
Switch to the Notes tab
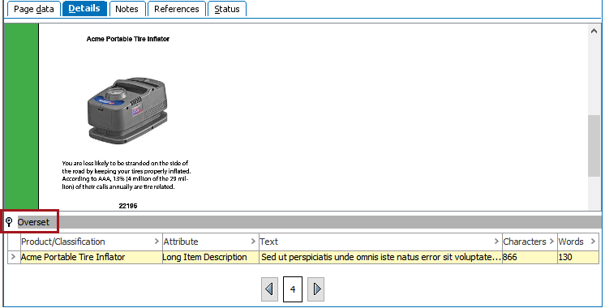click(x=127, y=9)
